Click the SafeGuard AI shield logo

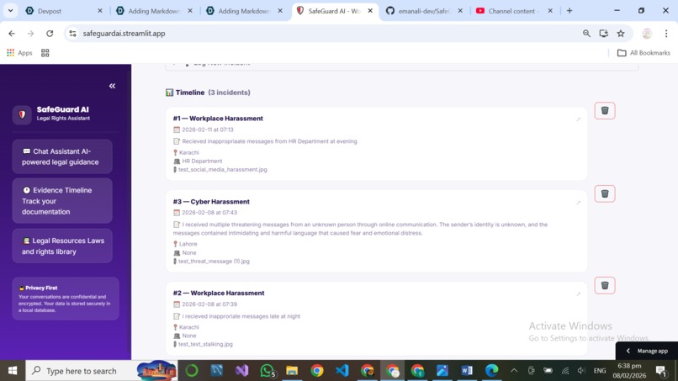22,114
